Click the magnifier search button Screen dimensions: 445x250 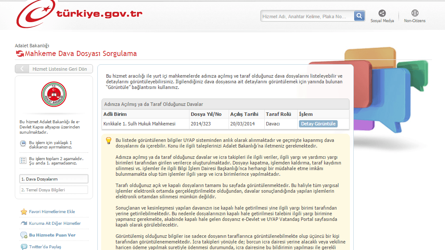click(x=359, y=16)
